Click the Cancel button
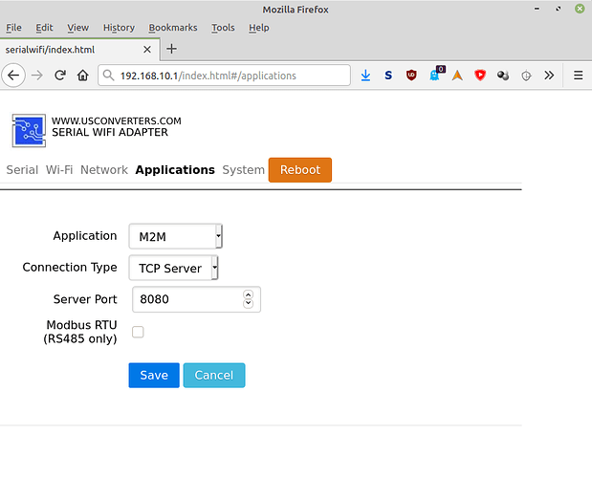The image size is (592, 478). (x=214, y=375)
